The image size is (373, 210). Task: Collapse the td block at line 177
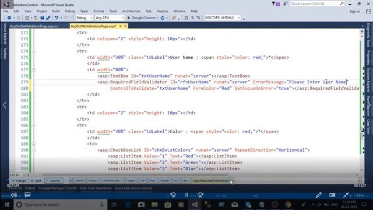34,70
